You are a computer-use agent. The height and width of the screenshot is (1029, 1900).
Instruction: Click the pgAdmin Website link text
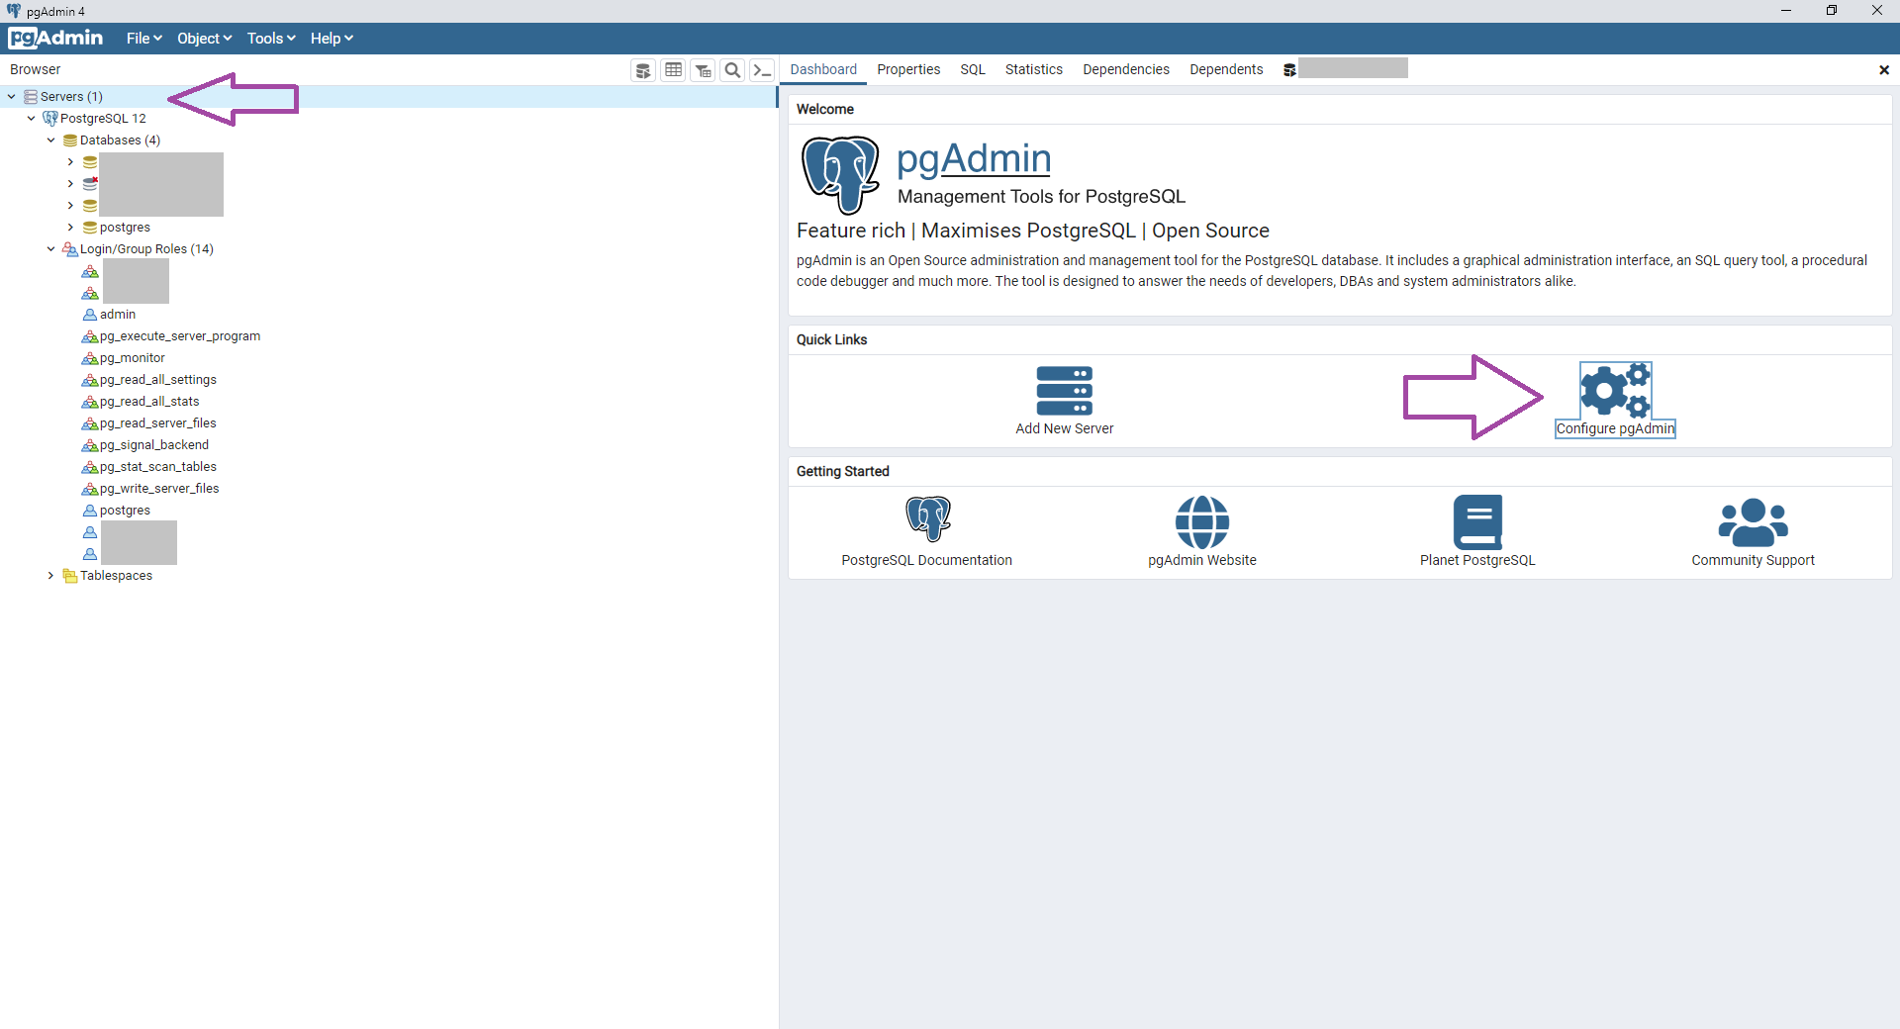pos(1202,561)
